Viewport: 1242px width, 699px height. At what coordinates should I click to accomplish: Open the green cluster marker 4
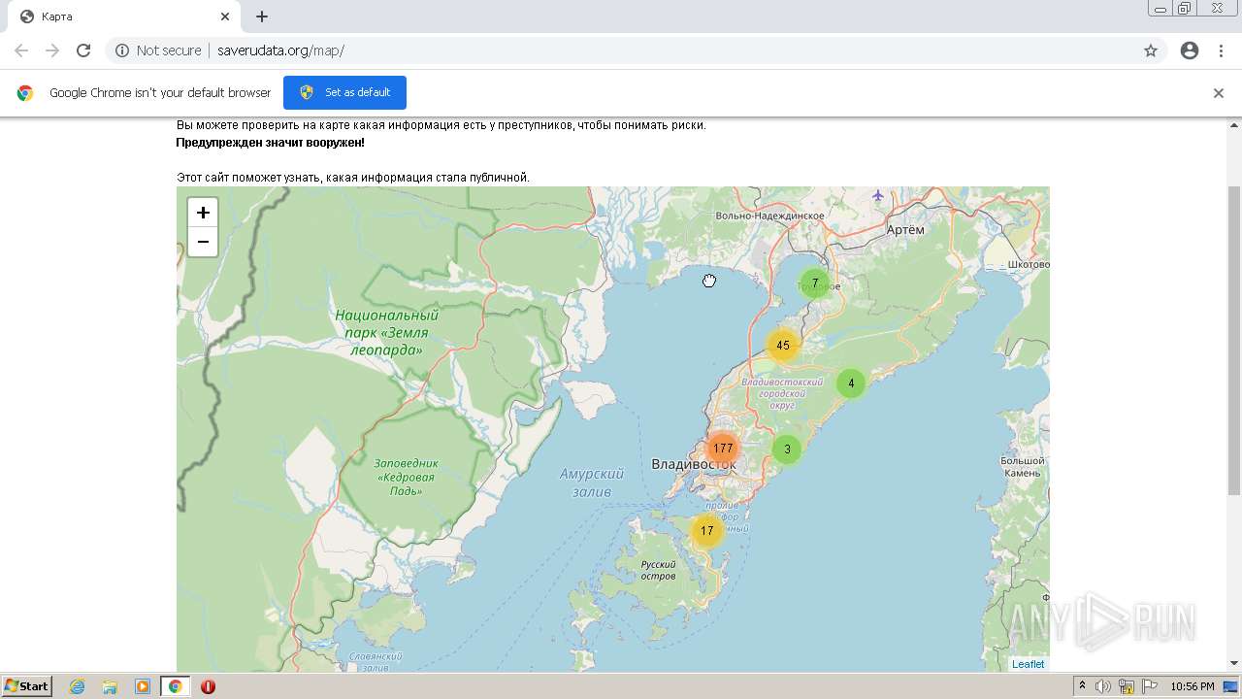[x=851, y=383]
